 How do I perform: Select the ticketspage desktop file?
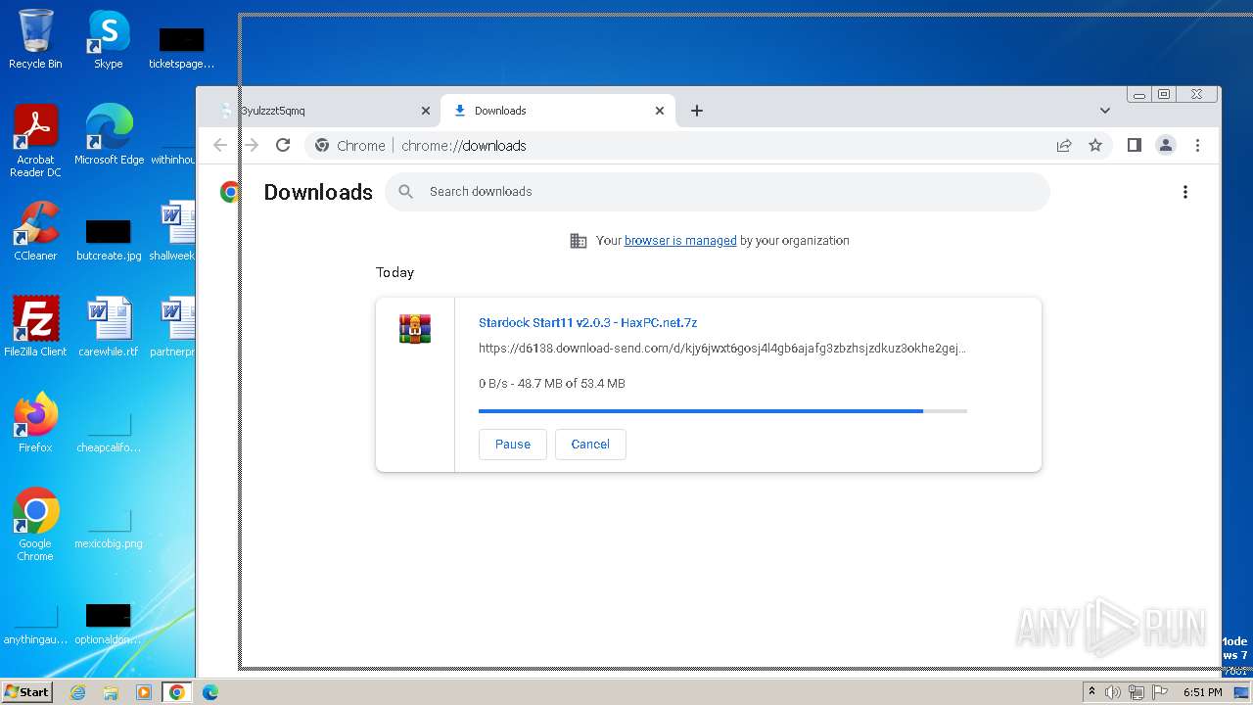[x=181, y=48]
